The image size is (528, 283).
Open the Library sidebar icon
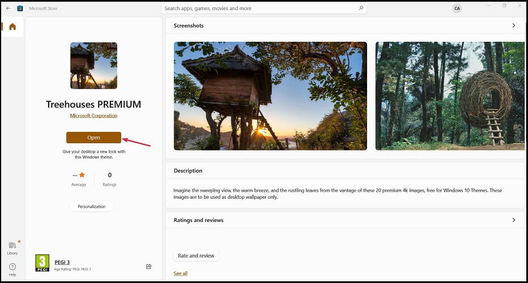pos(12,248)
